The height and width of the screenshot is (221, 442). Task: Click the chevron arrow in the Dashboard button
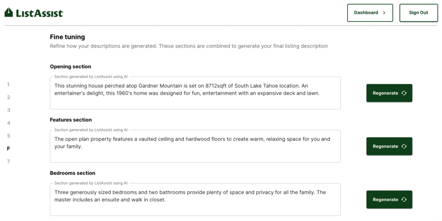[384, 13]
